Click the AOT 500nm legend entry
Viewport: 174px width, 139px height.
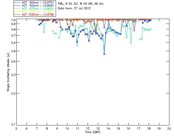(x=35, y=5)
